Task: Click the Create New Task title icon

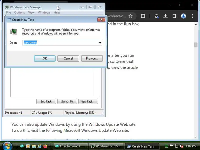Action: point(9,19)
